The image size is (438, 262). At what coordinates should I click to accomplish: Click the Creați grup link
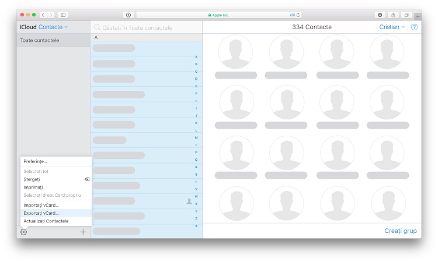coord(401,231)
